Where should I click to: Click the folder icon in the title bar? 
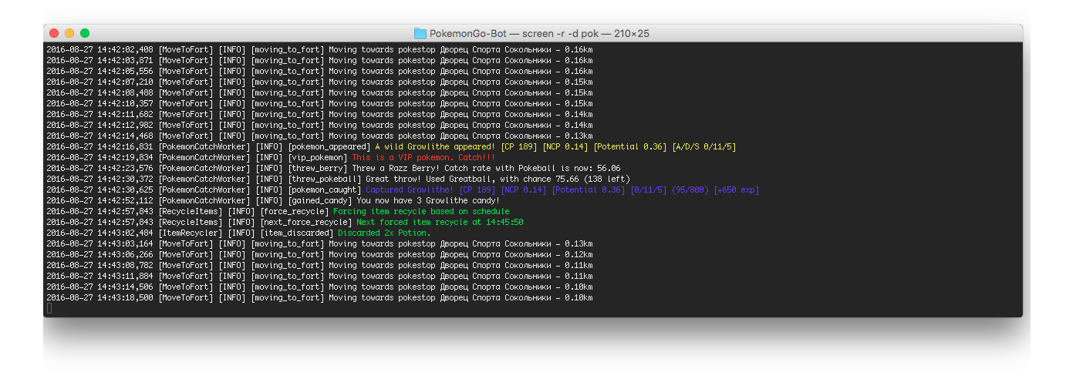(x=420, y=33)
